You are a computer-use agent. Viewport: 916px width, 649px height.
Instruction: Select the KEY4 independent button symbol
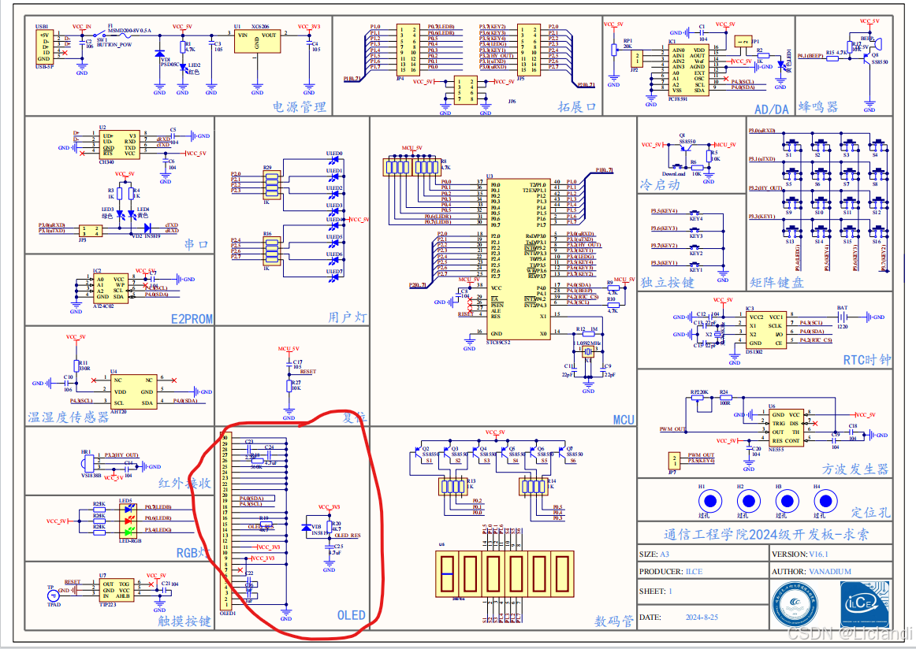point(695,213)
